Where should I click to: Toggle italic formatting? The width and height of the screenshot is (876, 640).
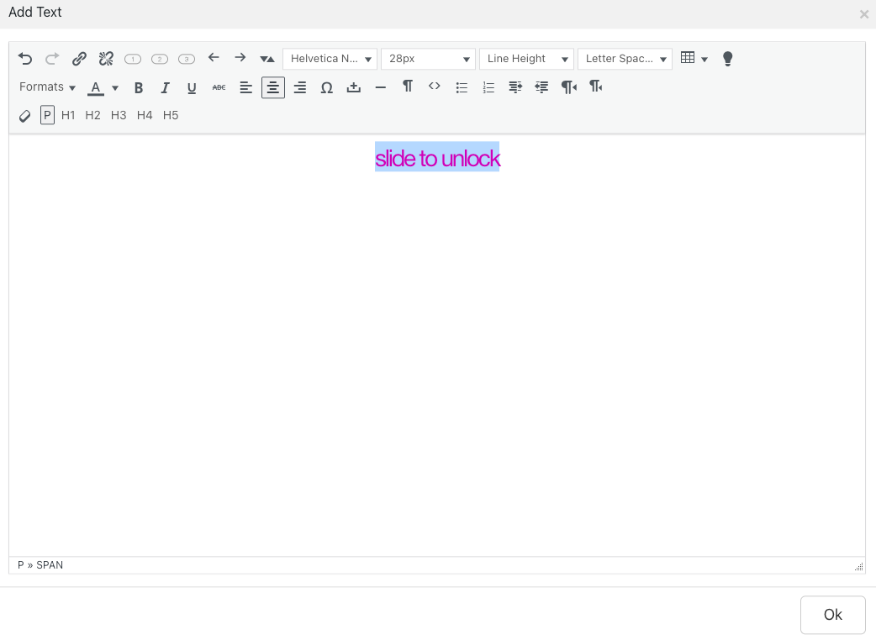pyautogui.click(x=166, y=87)
